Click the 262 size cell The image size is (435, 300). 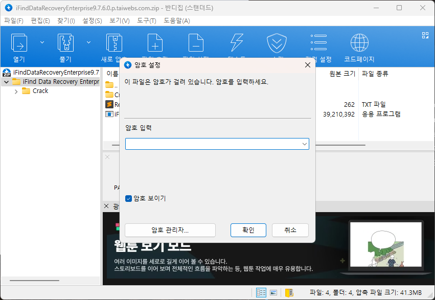349,105
